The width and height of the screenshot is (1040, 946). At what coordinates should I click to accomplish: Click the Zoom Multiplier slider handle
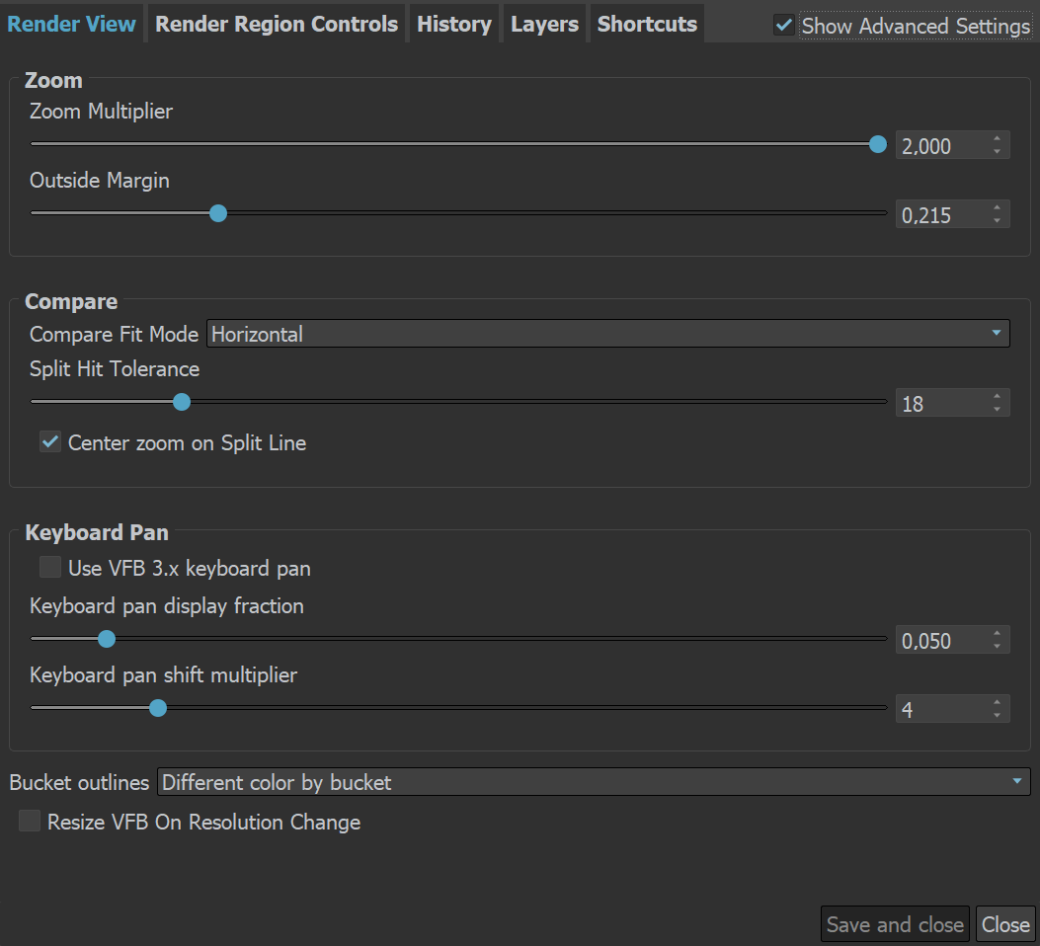tap(877, 144)
